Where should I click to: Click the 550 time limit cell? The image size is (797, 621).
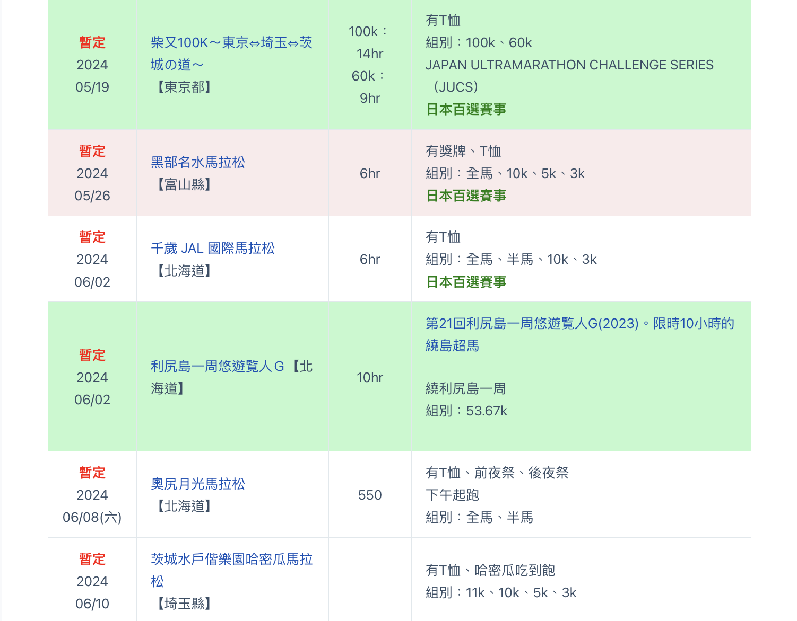pos(370,495)
